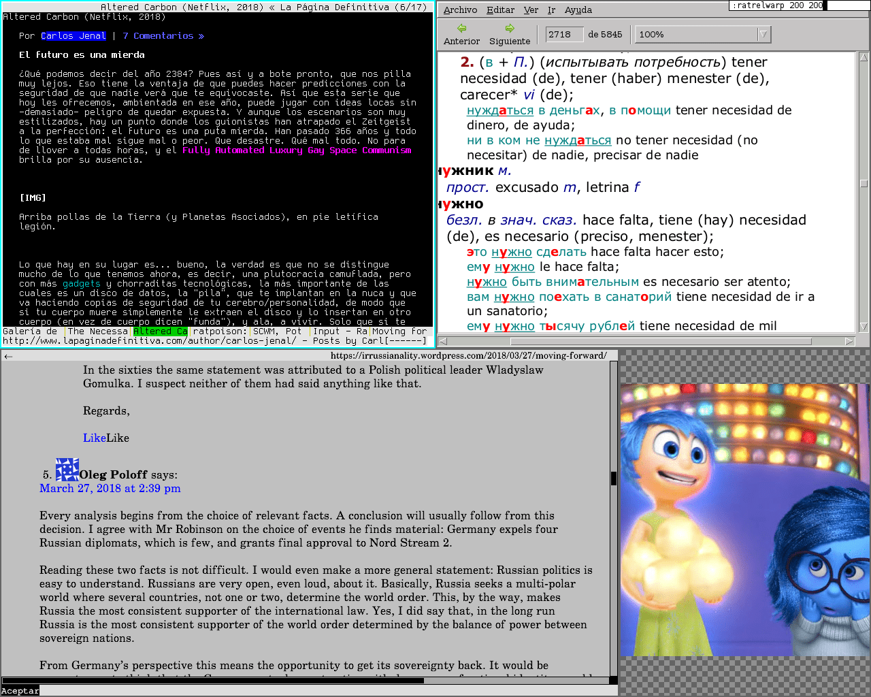Open the Archivo menu
871x697 pixels.
pyautogui.click(x=460, y=10)
